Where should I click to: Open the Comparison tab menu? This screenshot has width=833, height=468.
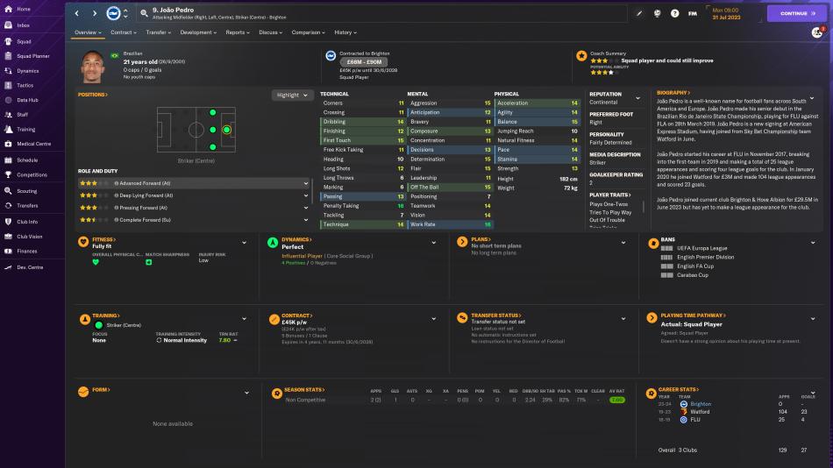click(308, 32)
